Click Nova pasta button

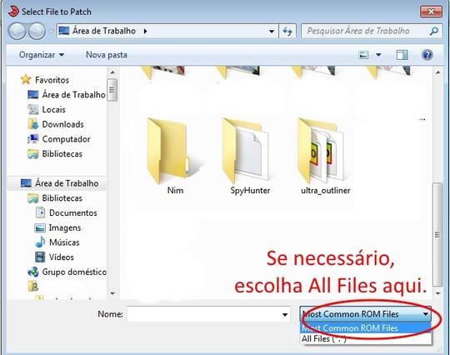[107, 55]
